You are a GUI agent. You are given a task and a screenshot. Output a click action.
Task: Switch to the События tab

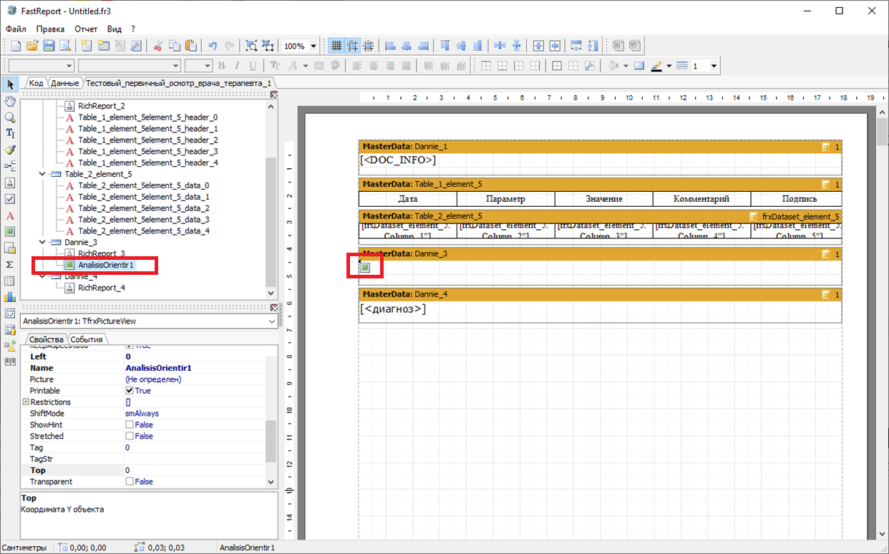[x=87, y=339]
